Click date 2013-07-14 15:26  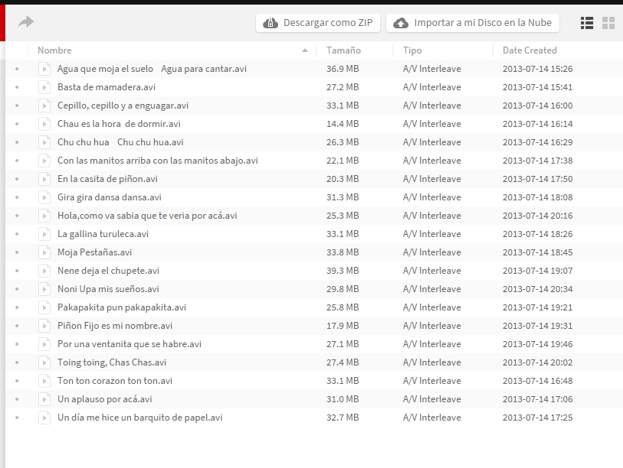pyautogui.click(x=538, y=69)
